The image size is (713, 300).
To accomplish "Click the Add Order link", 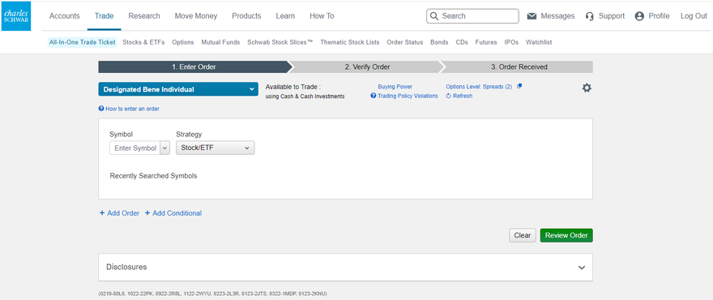I will [x=123, y=213].
